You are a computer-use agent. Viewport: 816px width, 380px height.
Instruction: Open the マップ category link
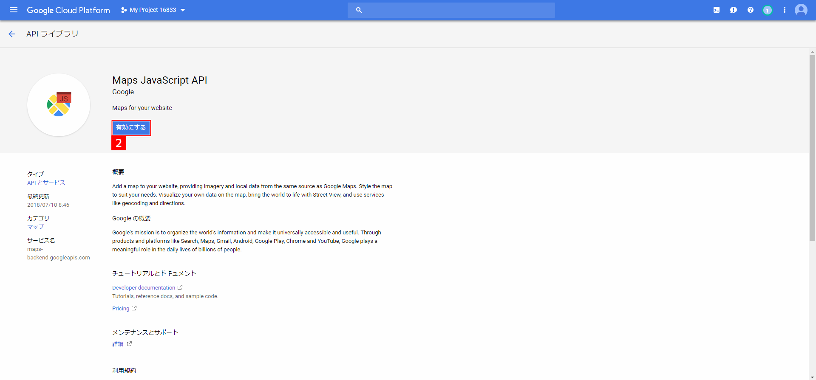(x=36, y=227)
